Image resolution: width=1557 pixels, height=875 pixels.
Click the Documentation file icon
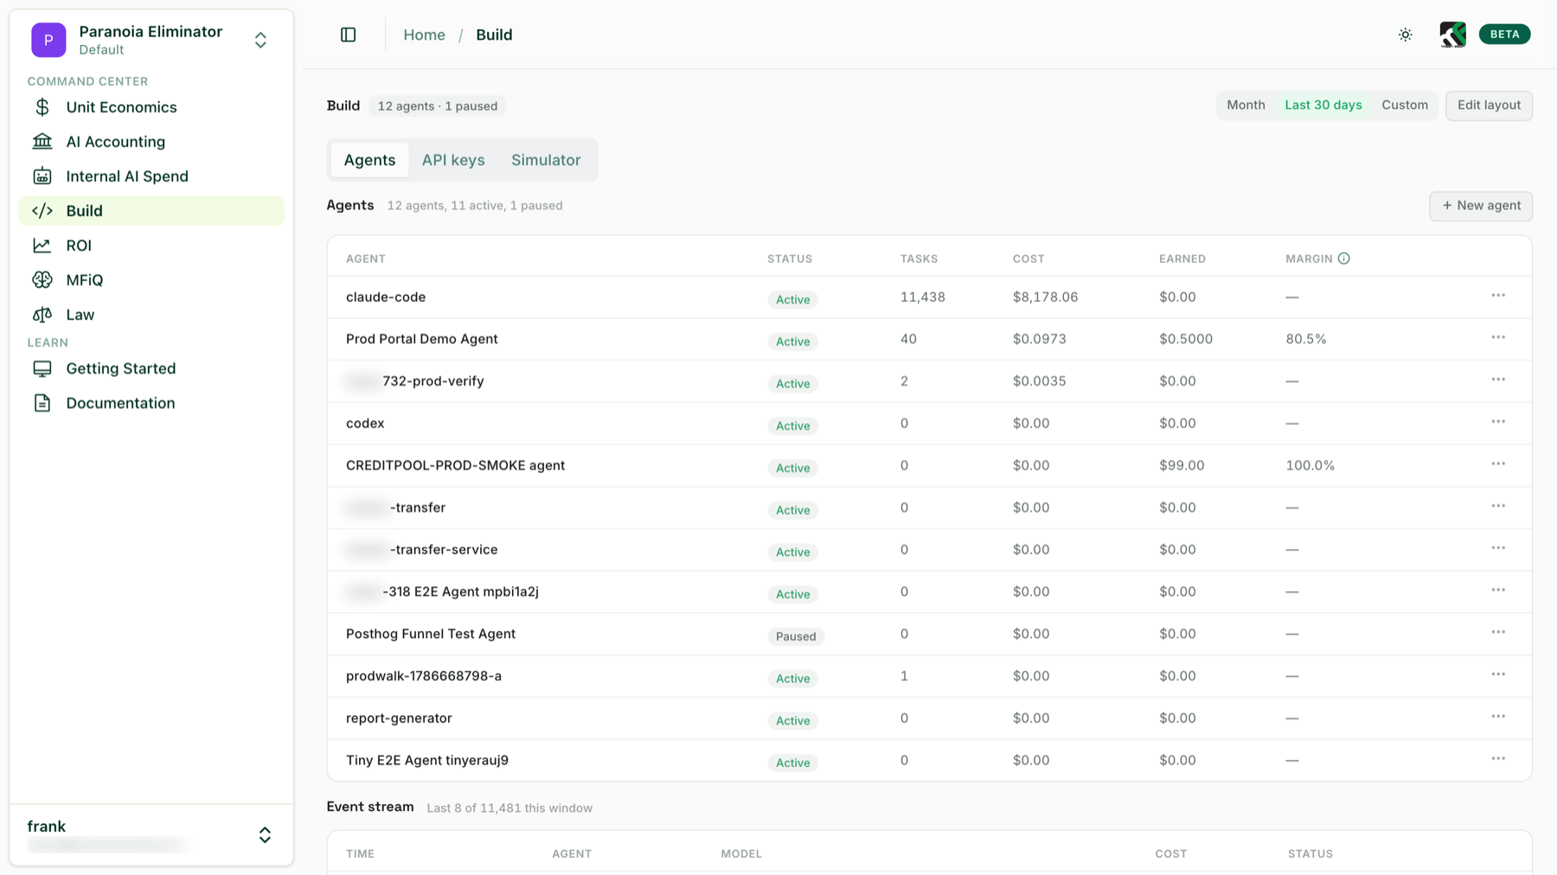click(x=42, y=403)
